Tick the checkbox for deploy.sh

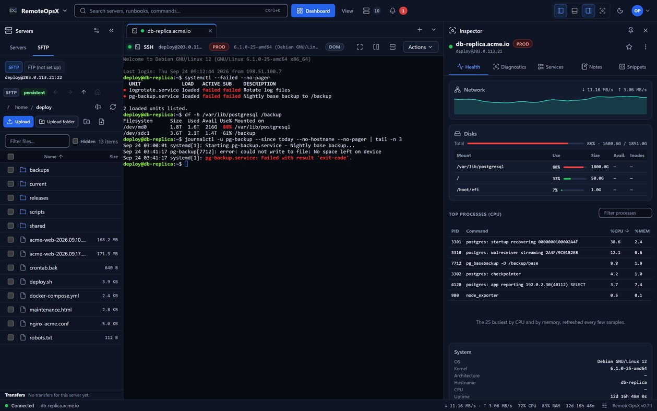point(10,281)
